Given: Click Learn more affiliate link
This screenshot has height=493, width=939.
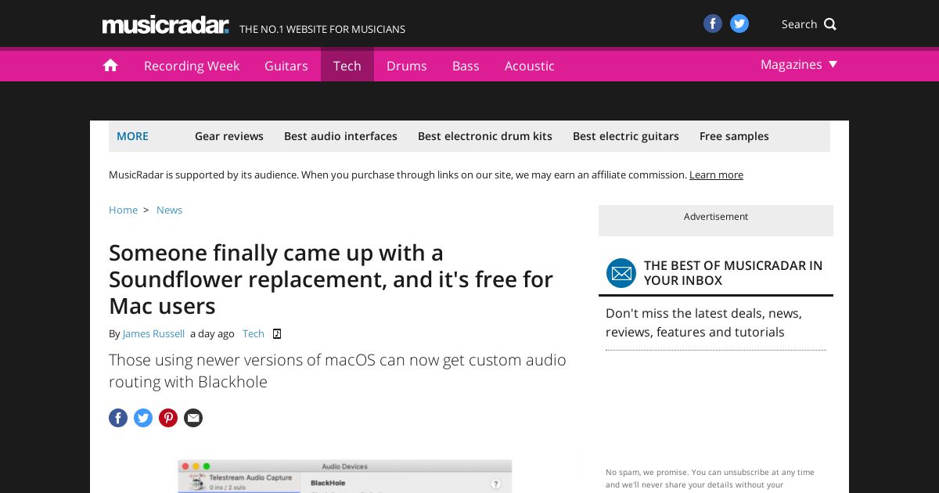Looking at the screenshot, I should pyautogui.click(x=716, y=175).
